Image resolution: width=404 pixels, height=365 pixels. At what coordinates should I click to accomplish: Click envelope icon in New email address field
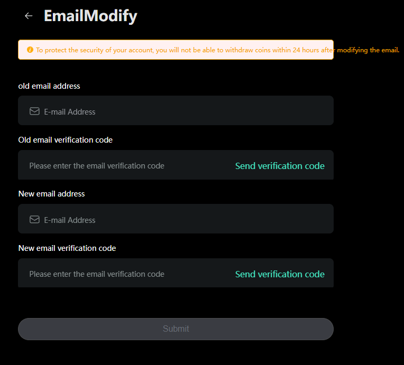click(34, 220)
